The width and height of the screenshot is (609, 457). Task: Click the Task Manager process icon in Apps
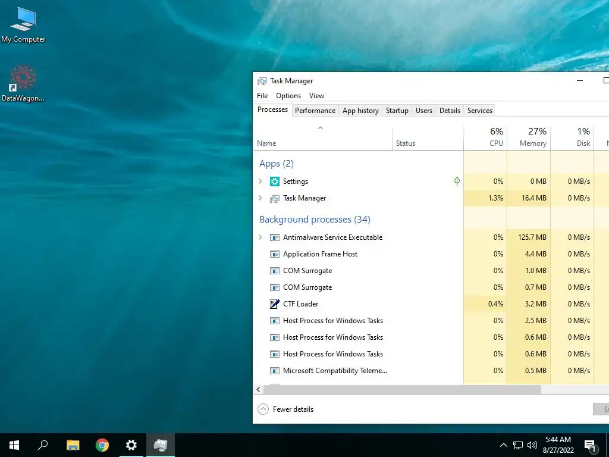pos(275,199)
